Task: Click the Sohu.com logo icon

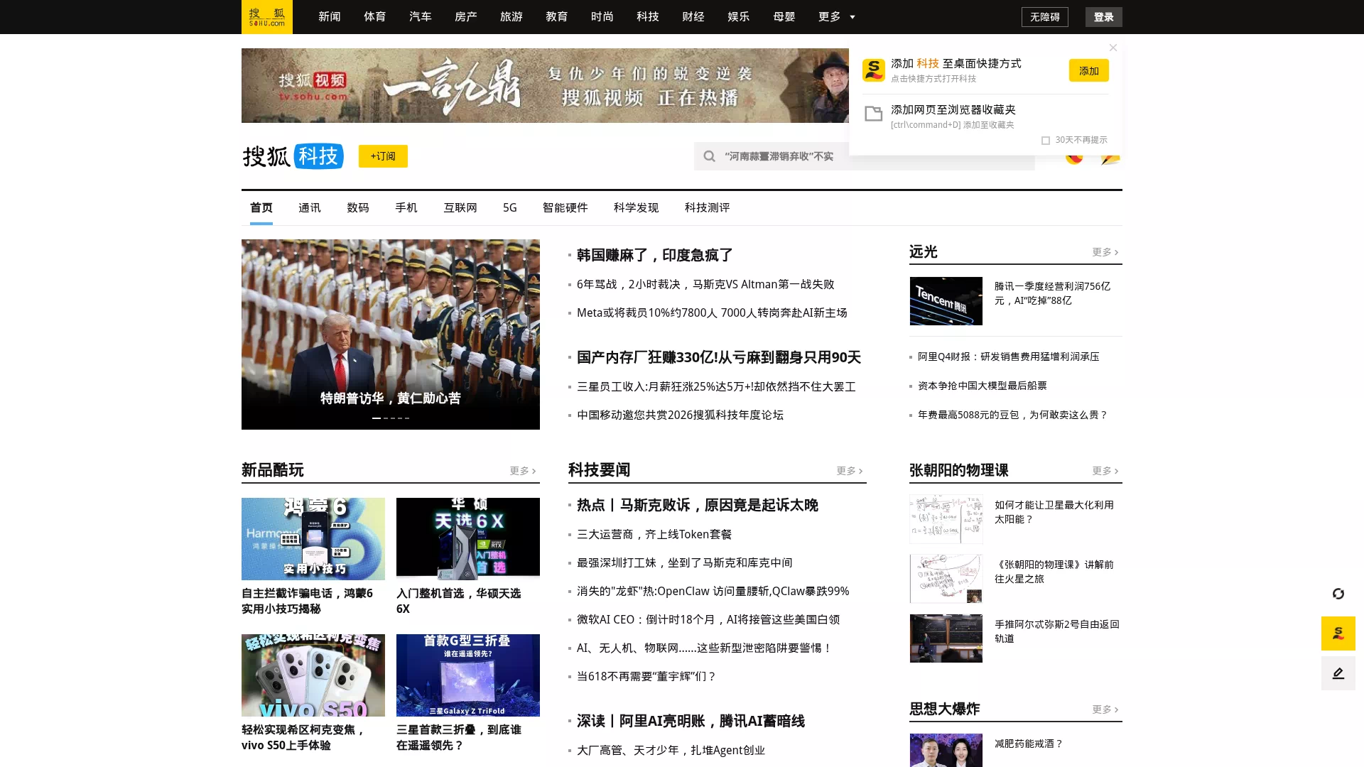Action: (267, 17)
